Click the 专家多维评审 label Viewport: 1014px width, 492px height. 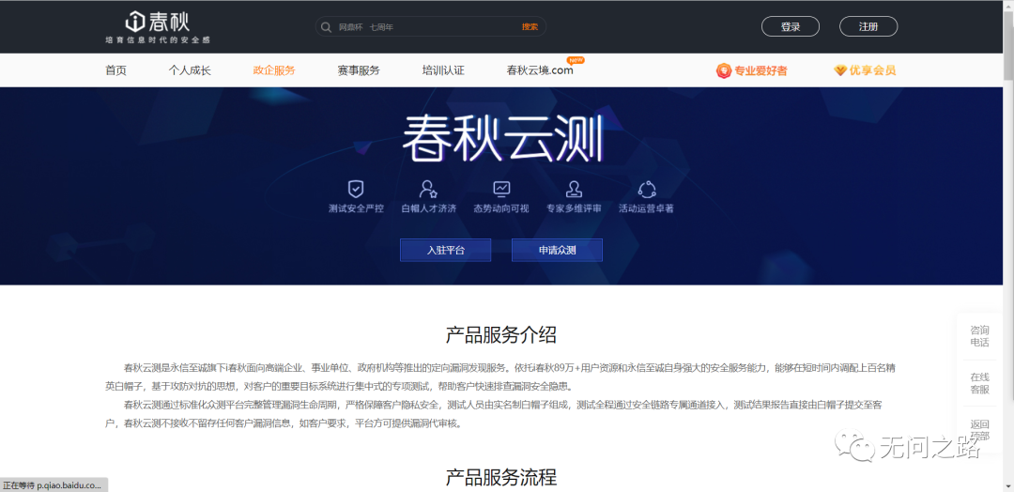(574, 208)
